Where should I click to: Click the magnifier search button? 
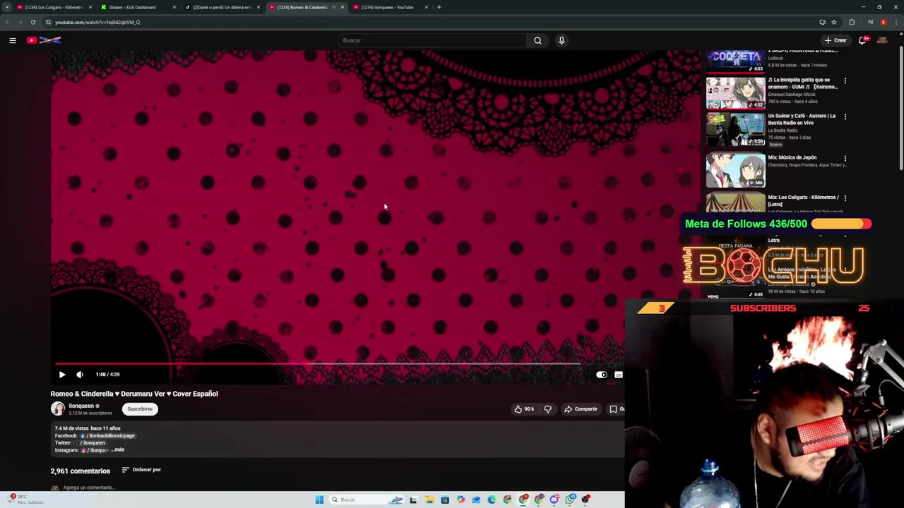point(537,40)
